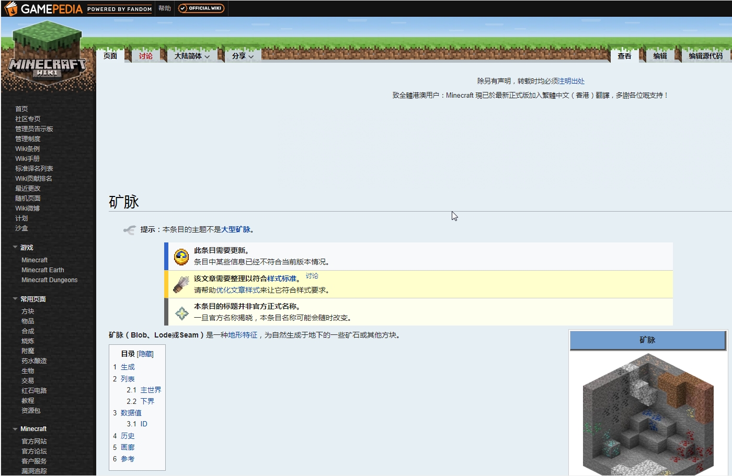Open 管理制度 in the sidebar
Image resolution: width=732 pixels, height=476 pixels.
(28, 139)
